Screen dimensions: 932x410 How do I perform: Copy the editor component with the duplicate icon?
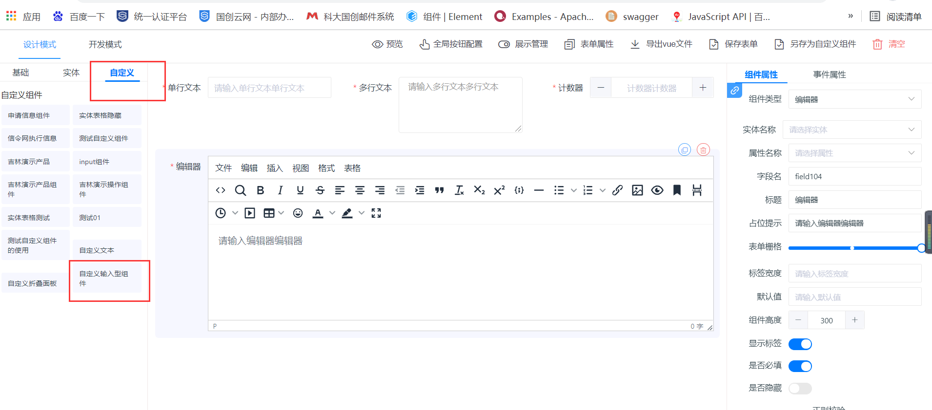685,150
